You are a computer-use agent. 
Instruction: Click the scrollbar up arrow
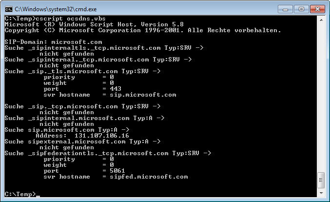click(321, 20)
